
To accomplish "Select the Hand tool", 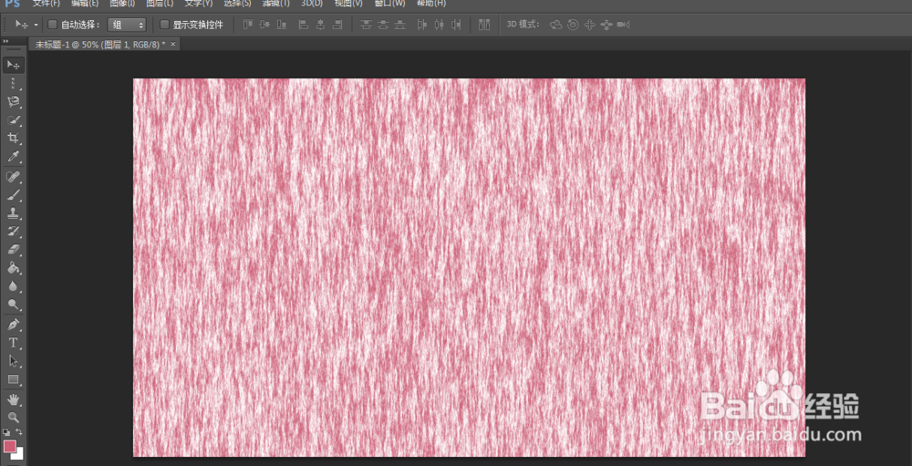I will pos(14,399).
